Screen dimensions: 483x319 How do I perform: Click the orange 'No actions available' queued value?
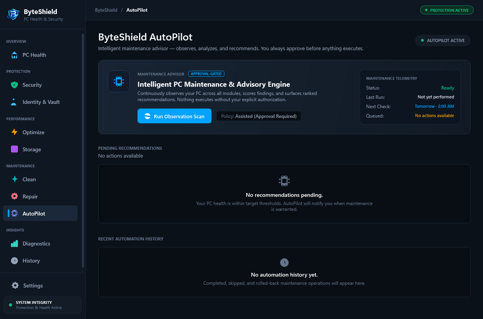[x=435, y=116]
